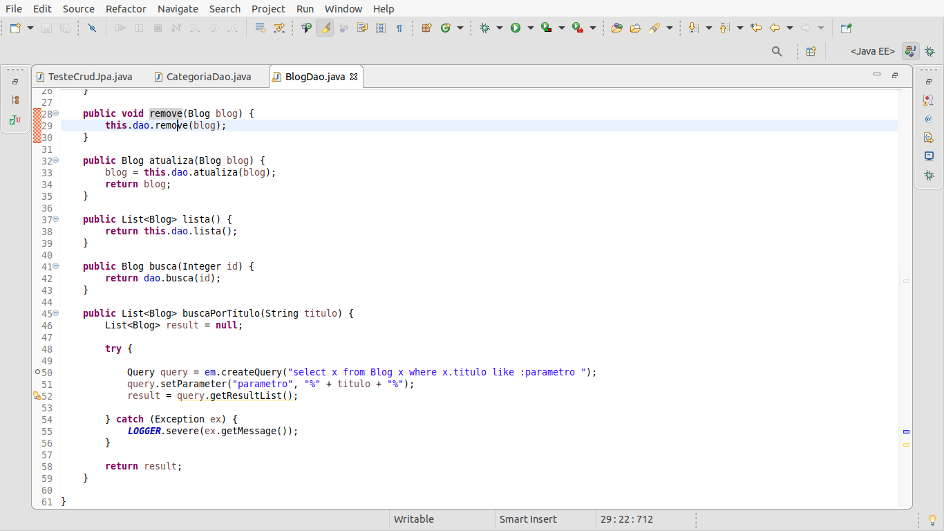Viewport: 944px width, 531px height.
Task: Toggle Show Whitespace Characters pilcrow
Action: click(x=399, y=28)
